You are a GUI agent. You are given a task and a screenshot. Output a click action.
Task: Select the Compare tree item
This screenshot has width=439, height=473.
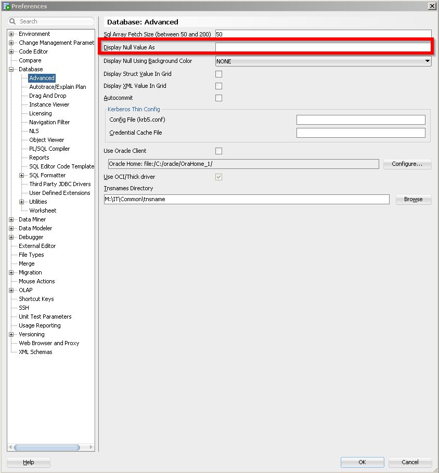coord(30,60)
